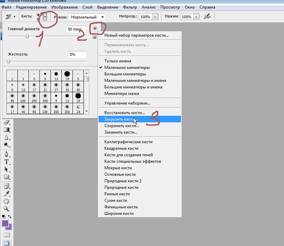The height and width of the screenshot is (246, 284).
Task: Switch view to Большие миниатюры и имена
Action: (140, 87)
